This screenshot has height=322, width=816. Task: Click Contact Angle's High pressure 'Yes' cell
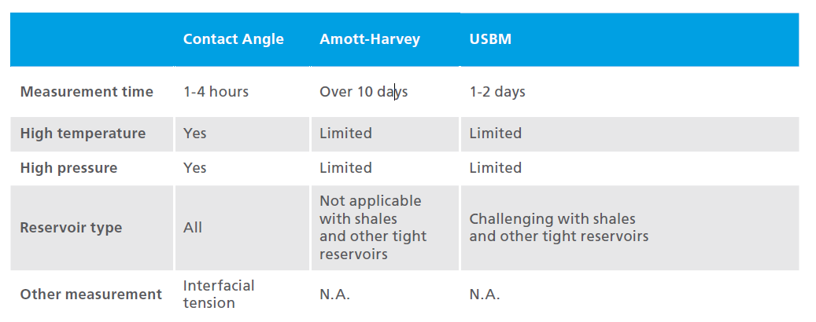tap(194, 168)
